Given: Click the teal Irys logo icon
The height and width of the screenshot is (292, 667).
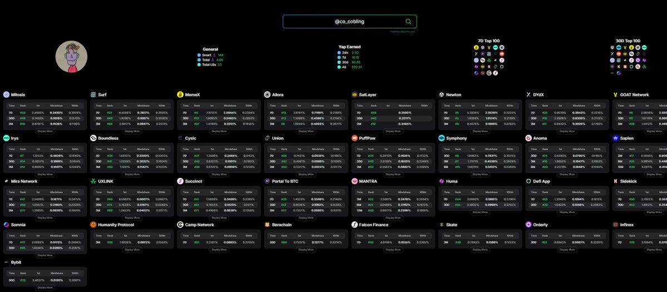Looking at the screenshot, I should click(x=6, y=138).
